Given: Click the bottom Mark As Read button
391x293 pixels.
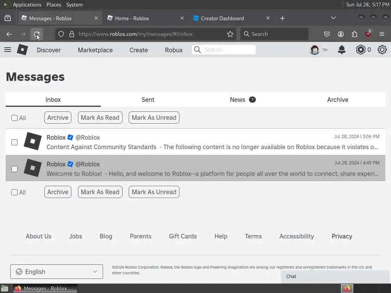Looking at the screenshot, I should point(100,192).
